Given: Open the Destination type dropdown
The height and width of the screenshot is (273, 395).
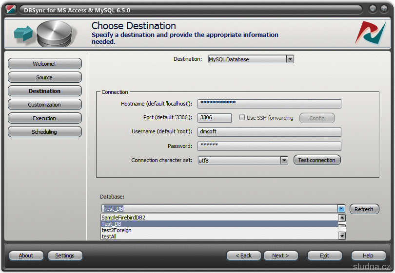Looking at the screenshot, I should click(x=290, y=59).
